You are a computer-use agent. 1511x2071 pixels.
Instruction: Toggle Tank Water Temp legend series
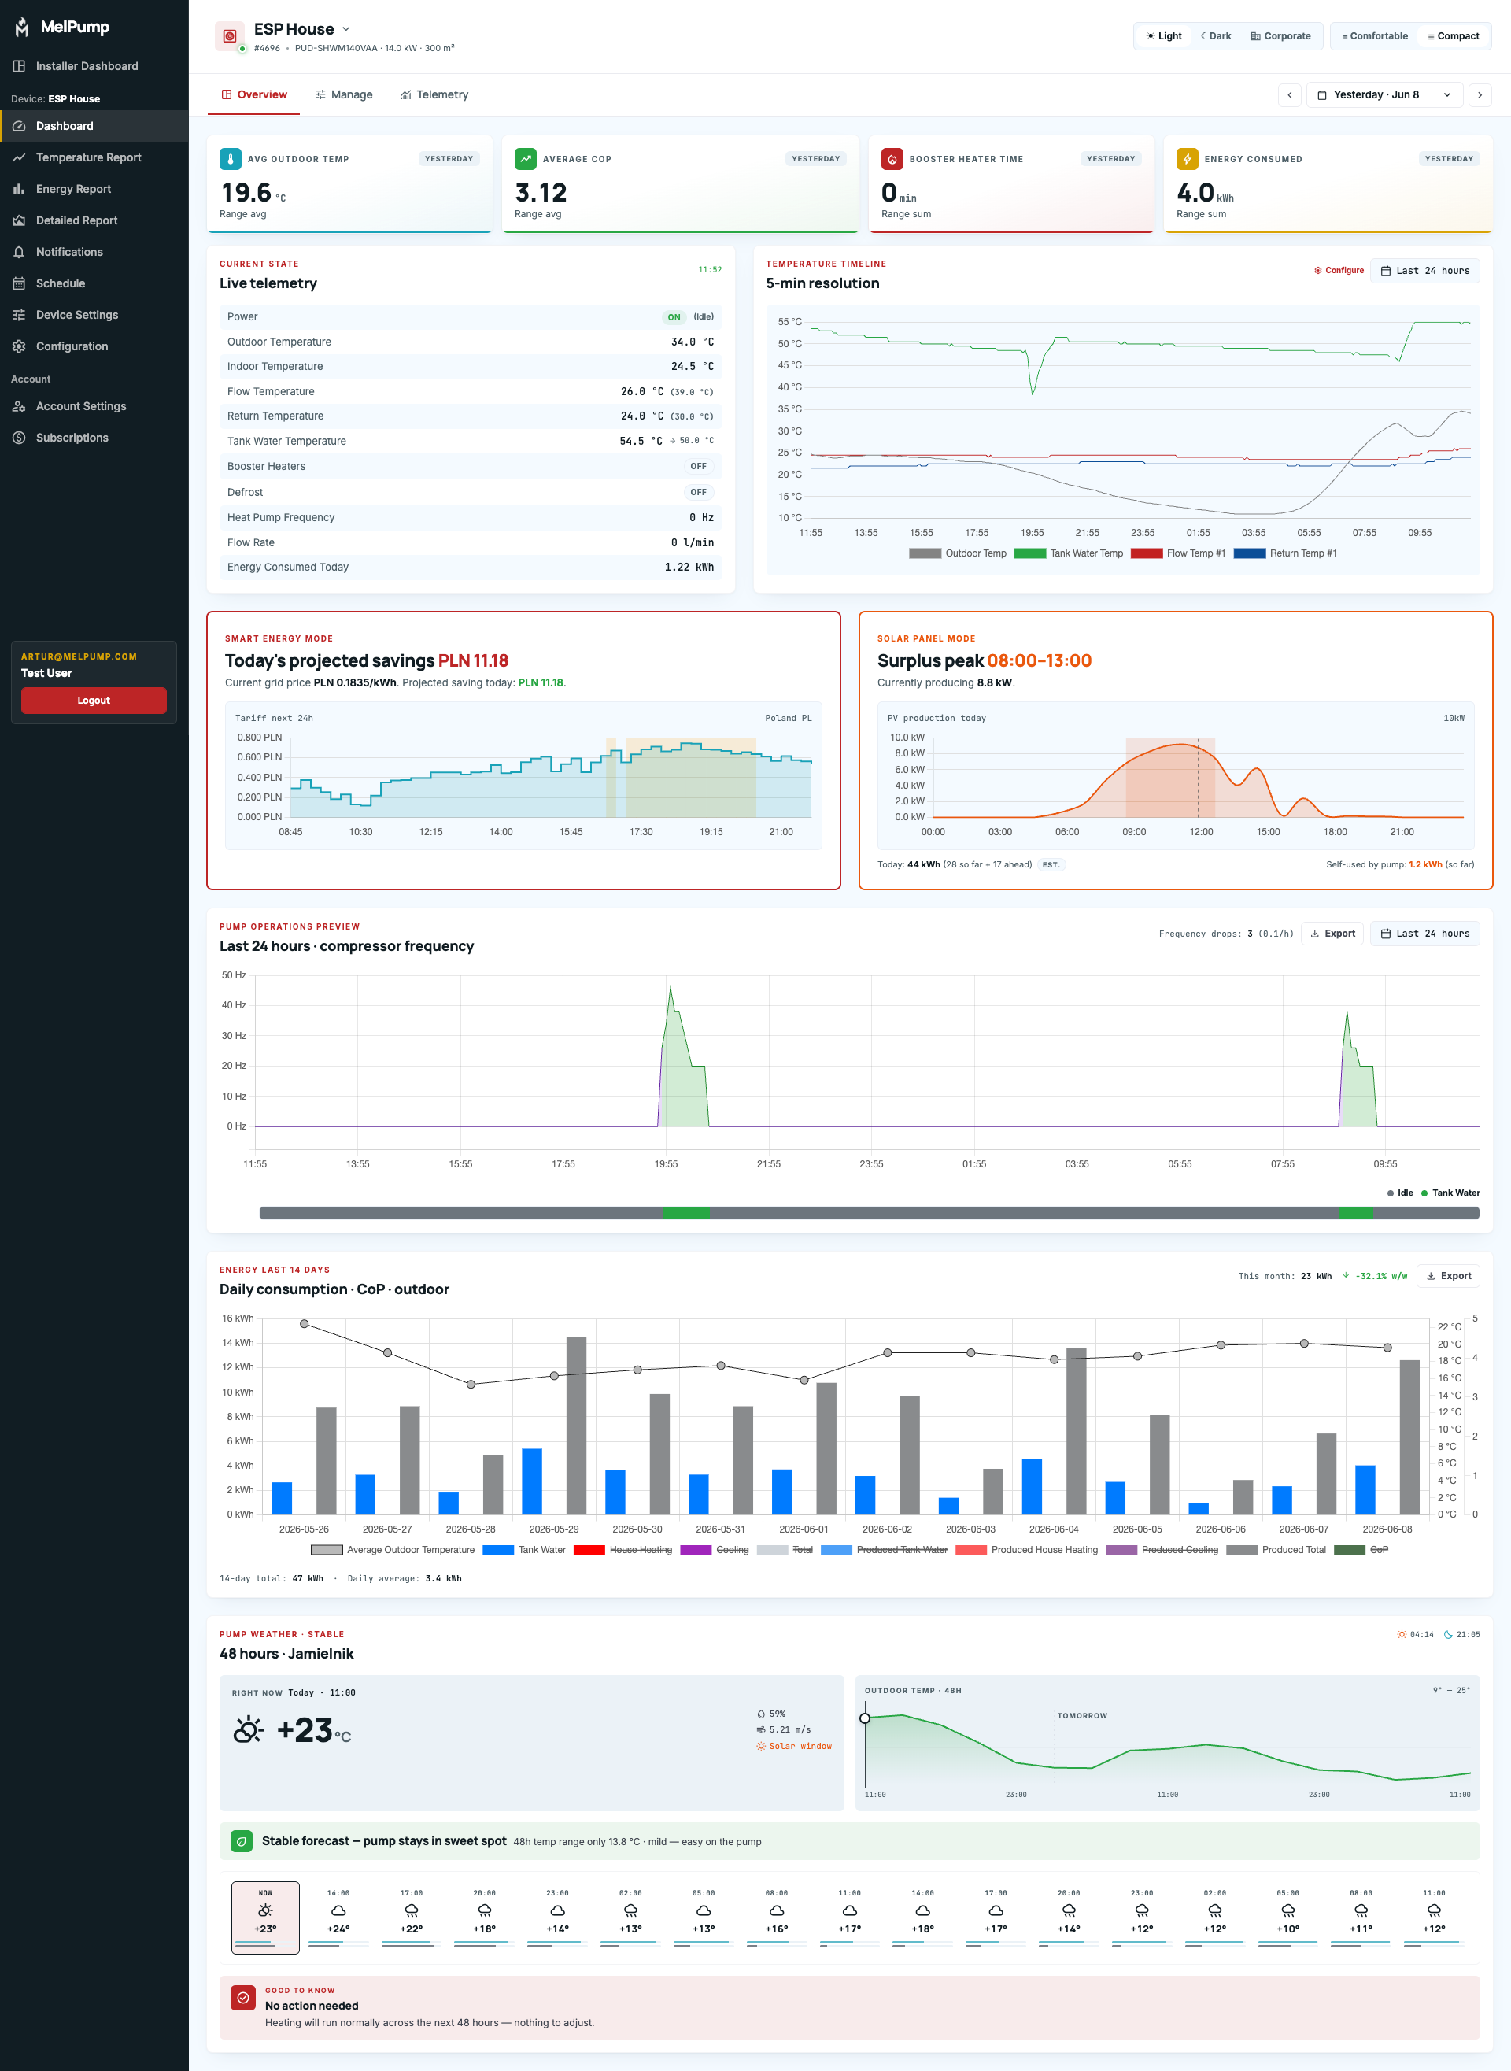[x=1068, y=553]
